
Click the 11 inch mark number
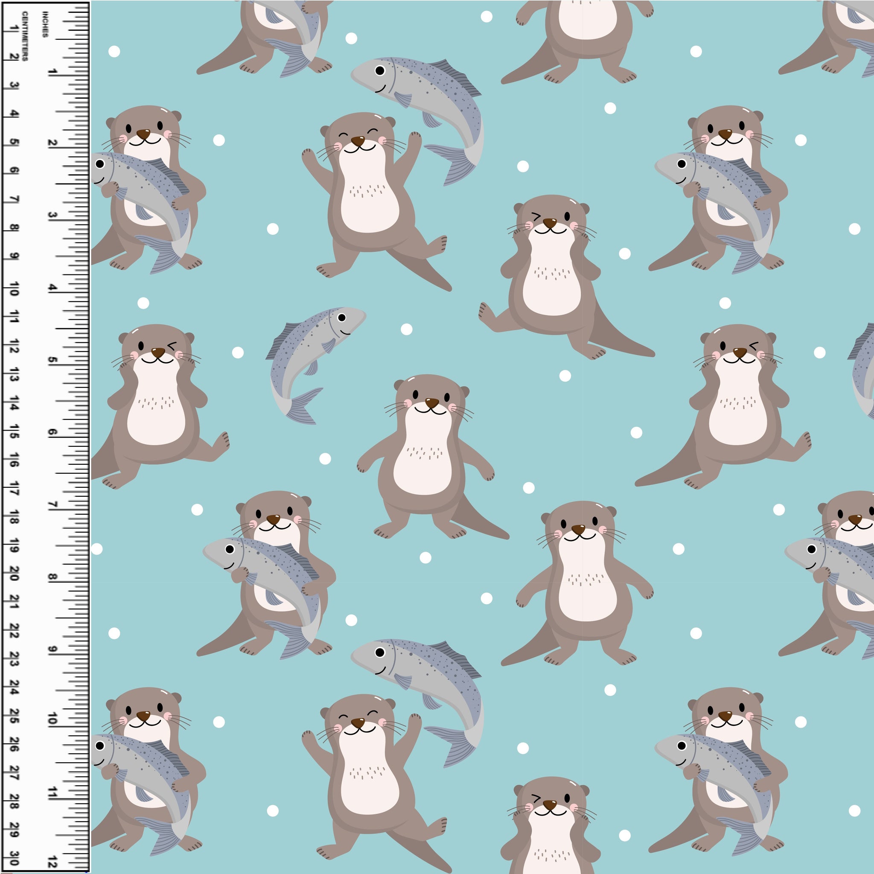(52, 792)
